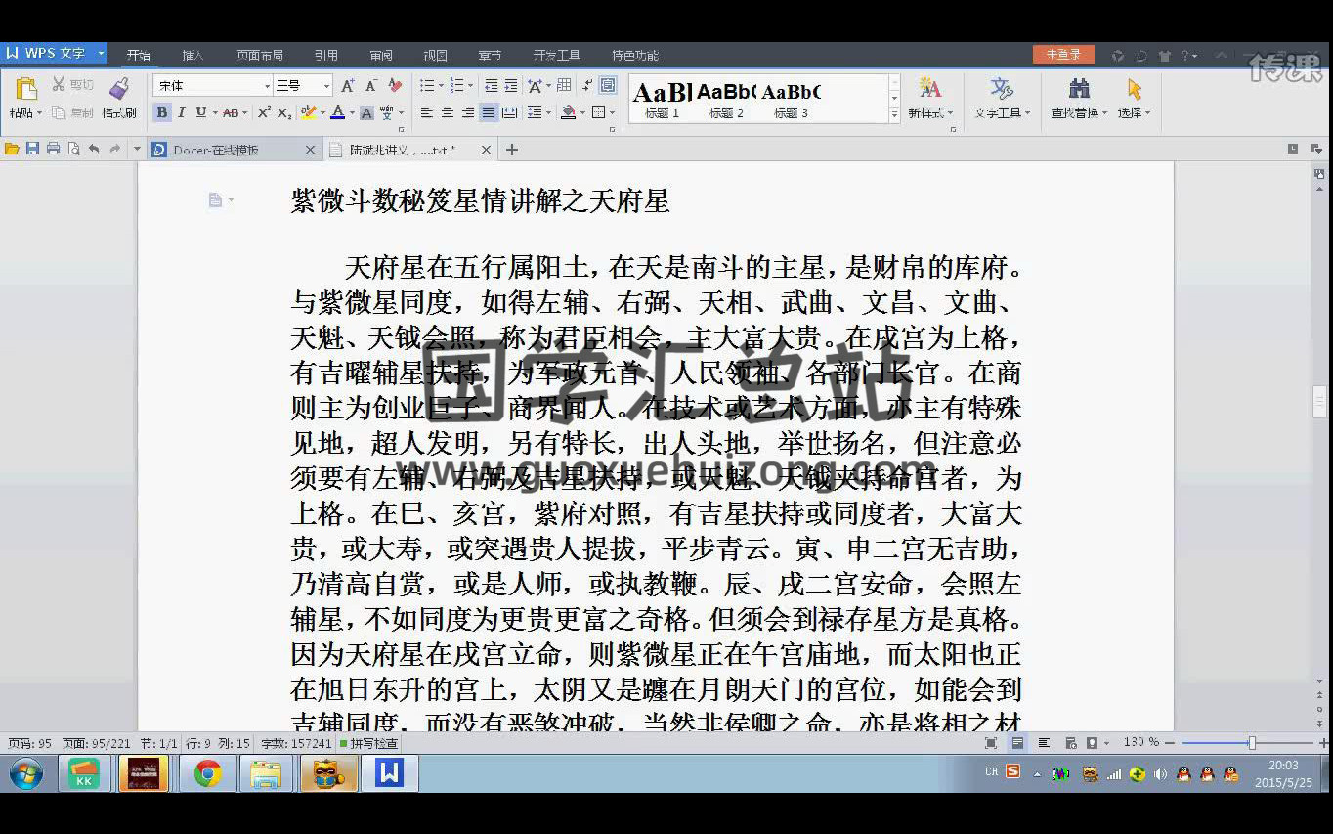1333x834 pixels.
Task: Click the Format Painter (格式刷) brush icon
Action: coord(119,90)
